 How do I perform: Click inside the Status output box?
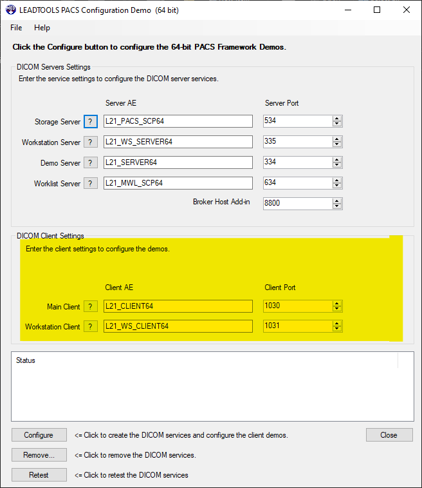(x=212, y=387)
